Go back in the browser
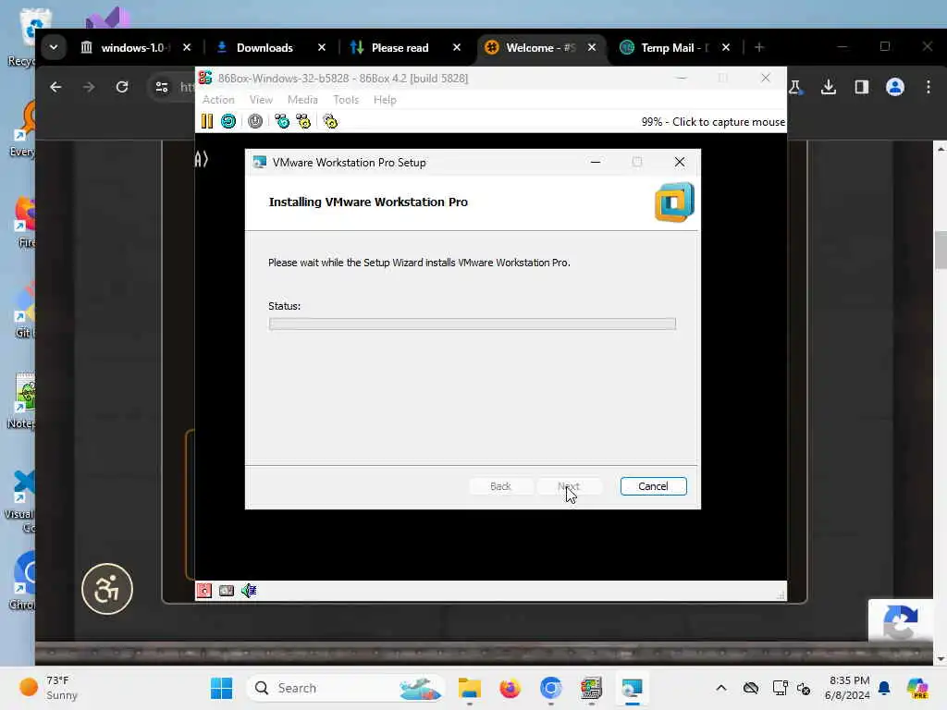 (x=55, y=87)
